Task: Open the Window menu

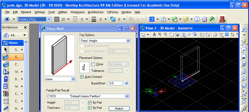Action: tap(126, 12)
